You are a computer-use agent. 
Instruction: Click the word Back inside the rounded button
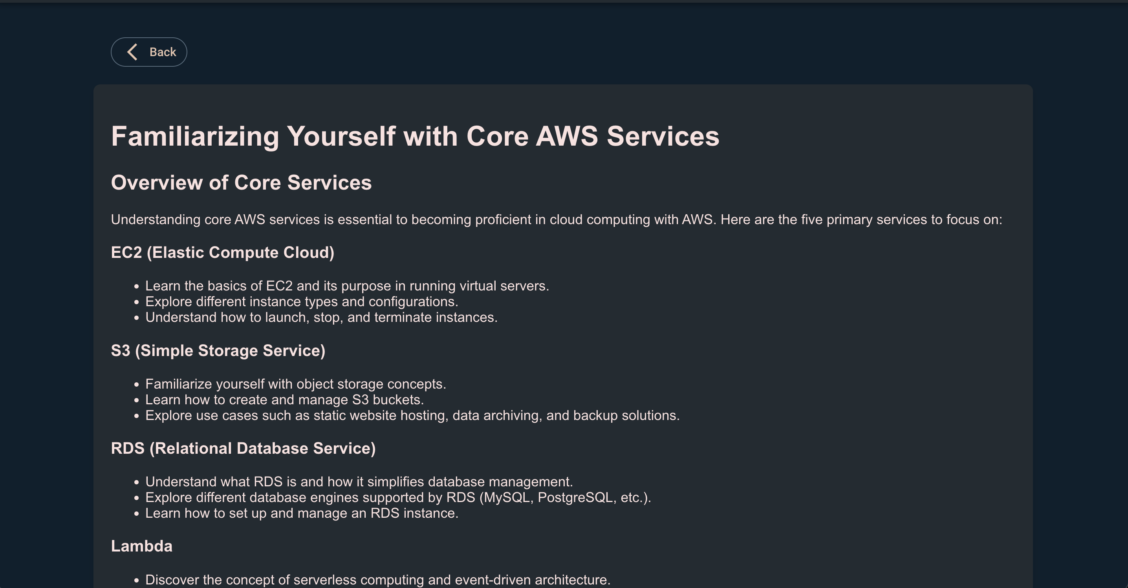coord(163,52)
